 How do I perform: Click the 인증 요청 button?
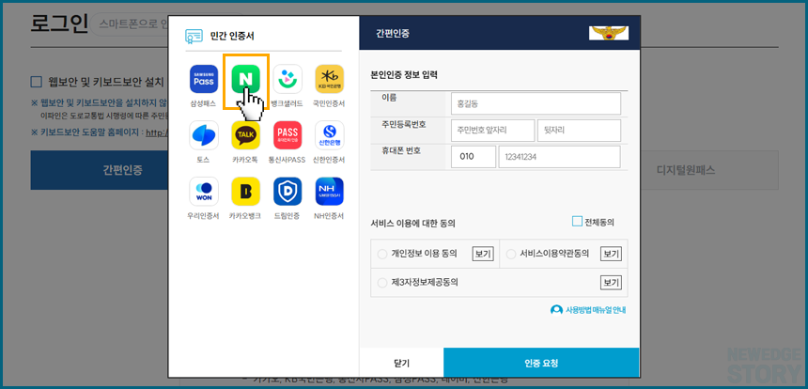[541, 363]
